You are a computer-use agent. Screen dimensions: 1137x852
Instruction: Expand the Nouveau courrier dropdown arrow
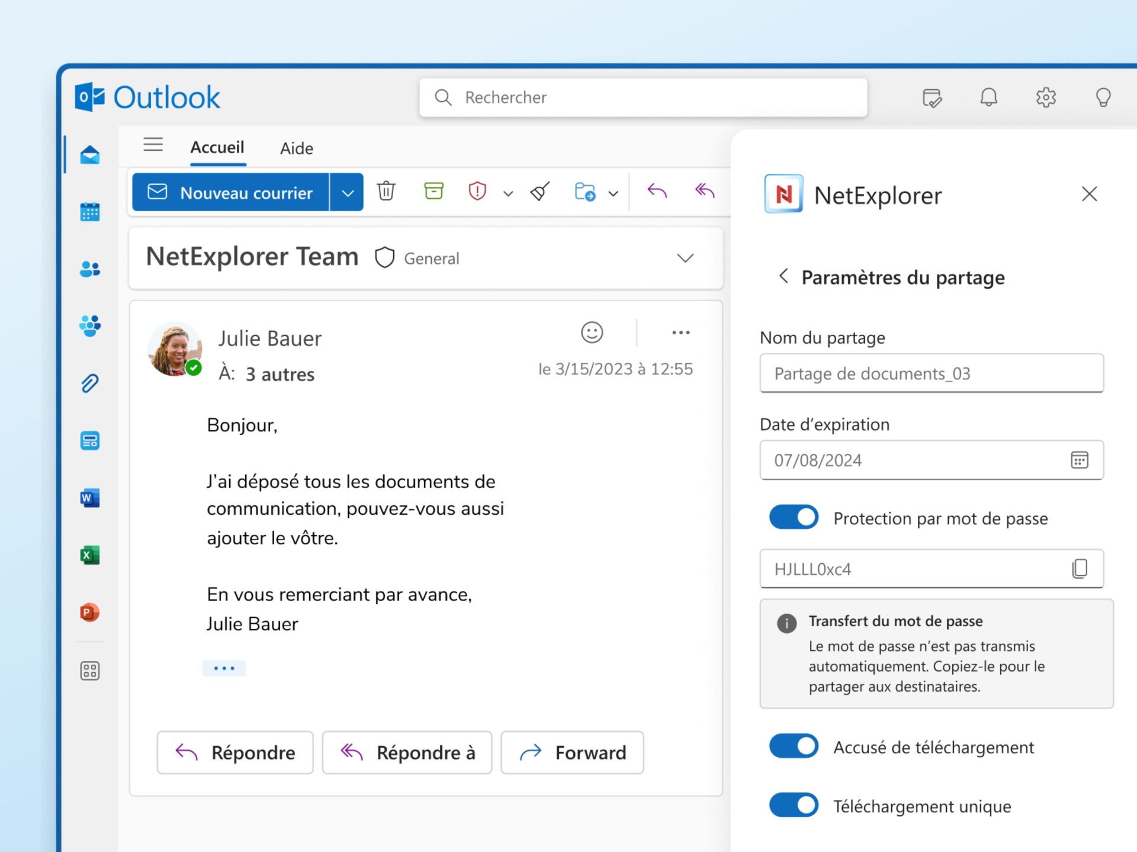click(x=347, y=192)
